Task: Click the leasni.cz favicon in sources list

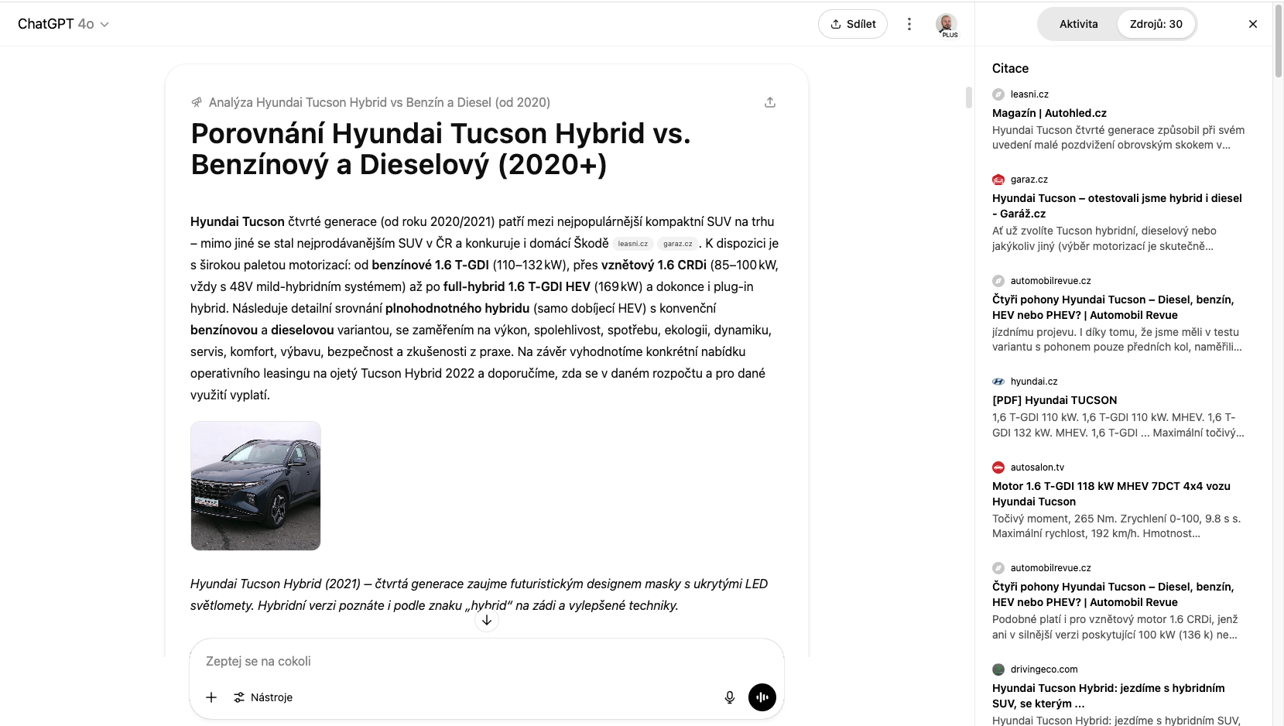Action: pos(998,94)
